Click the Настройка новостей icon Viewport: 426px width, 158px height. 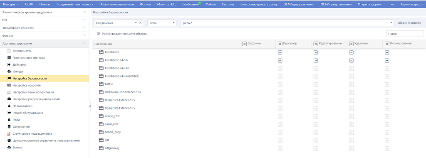(9, 85)
